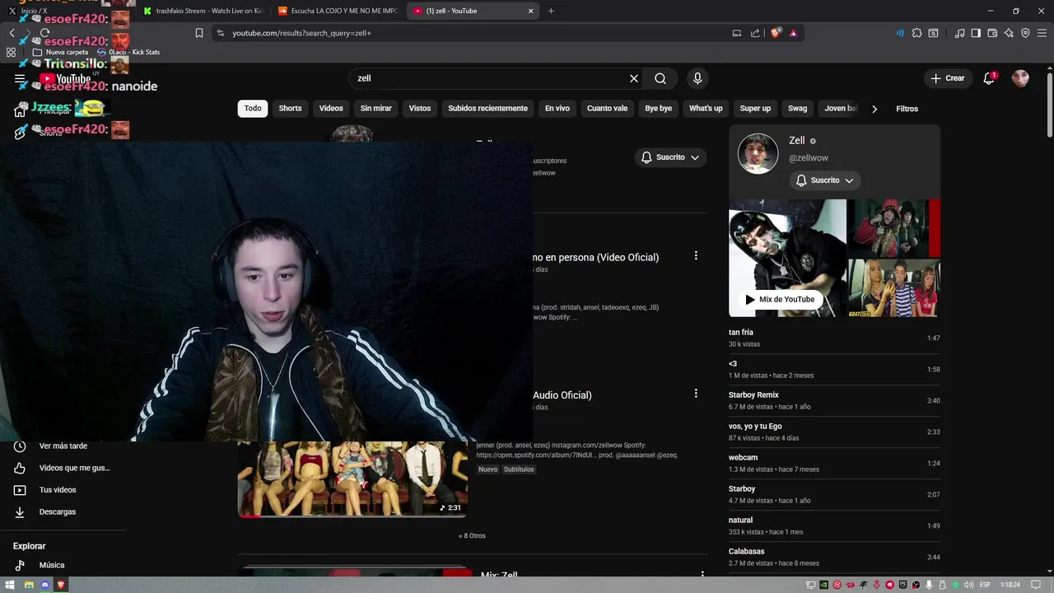Click the sound-playing indicator in toolbar
Image resolution: width=1054 pixels, height=593 pixels.
point(900,33)
